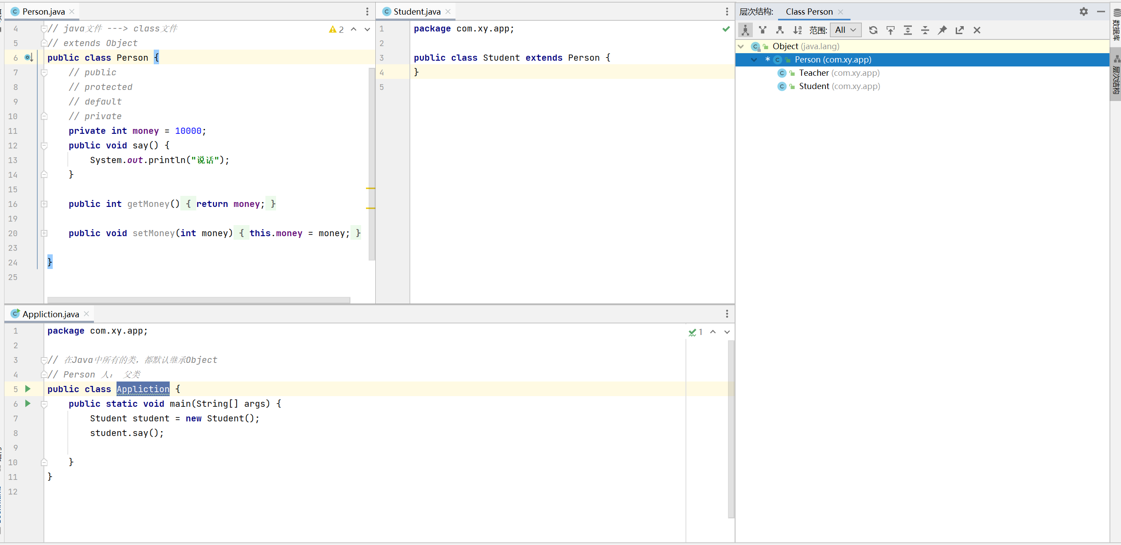Open the Class Person hierarchy tab
The height and width of the screenshot is (545, 1121).
[809, 12]
